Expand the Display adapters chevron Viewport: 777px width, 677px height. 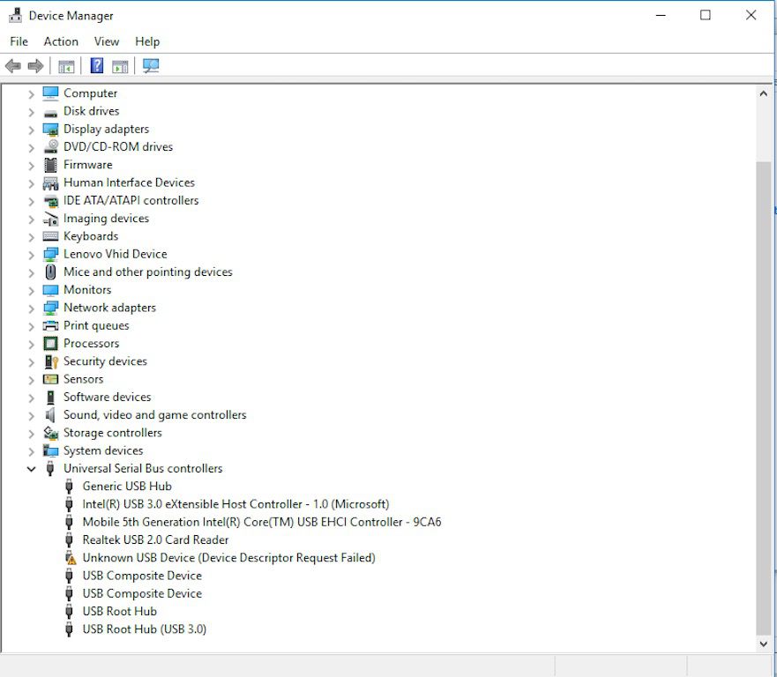(x=31, y=130)
